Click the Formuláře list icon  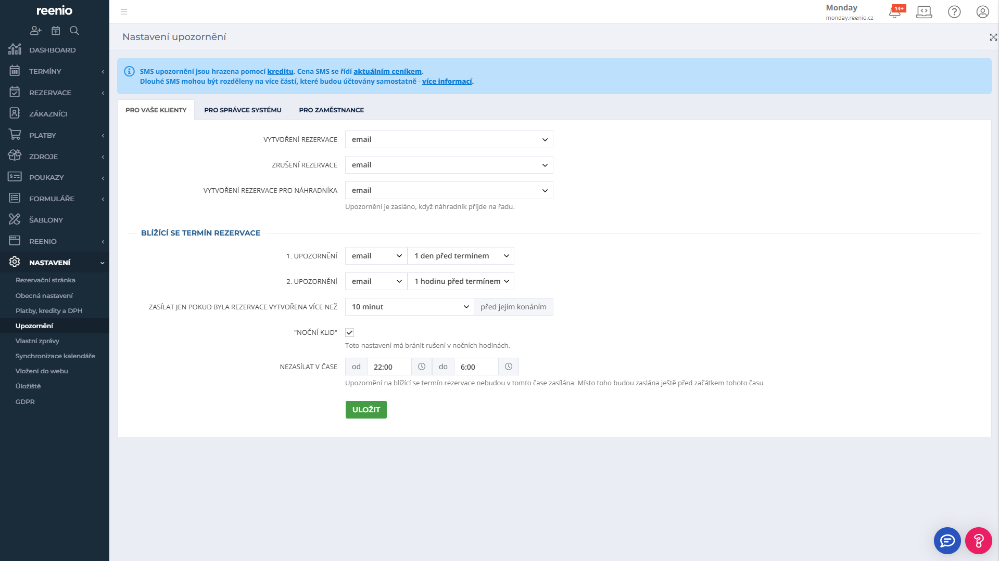(x=15, y=198)
